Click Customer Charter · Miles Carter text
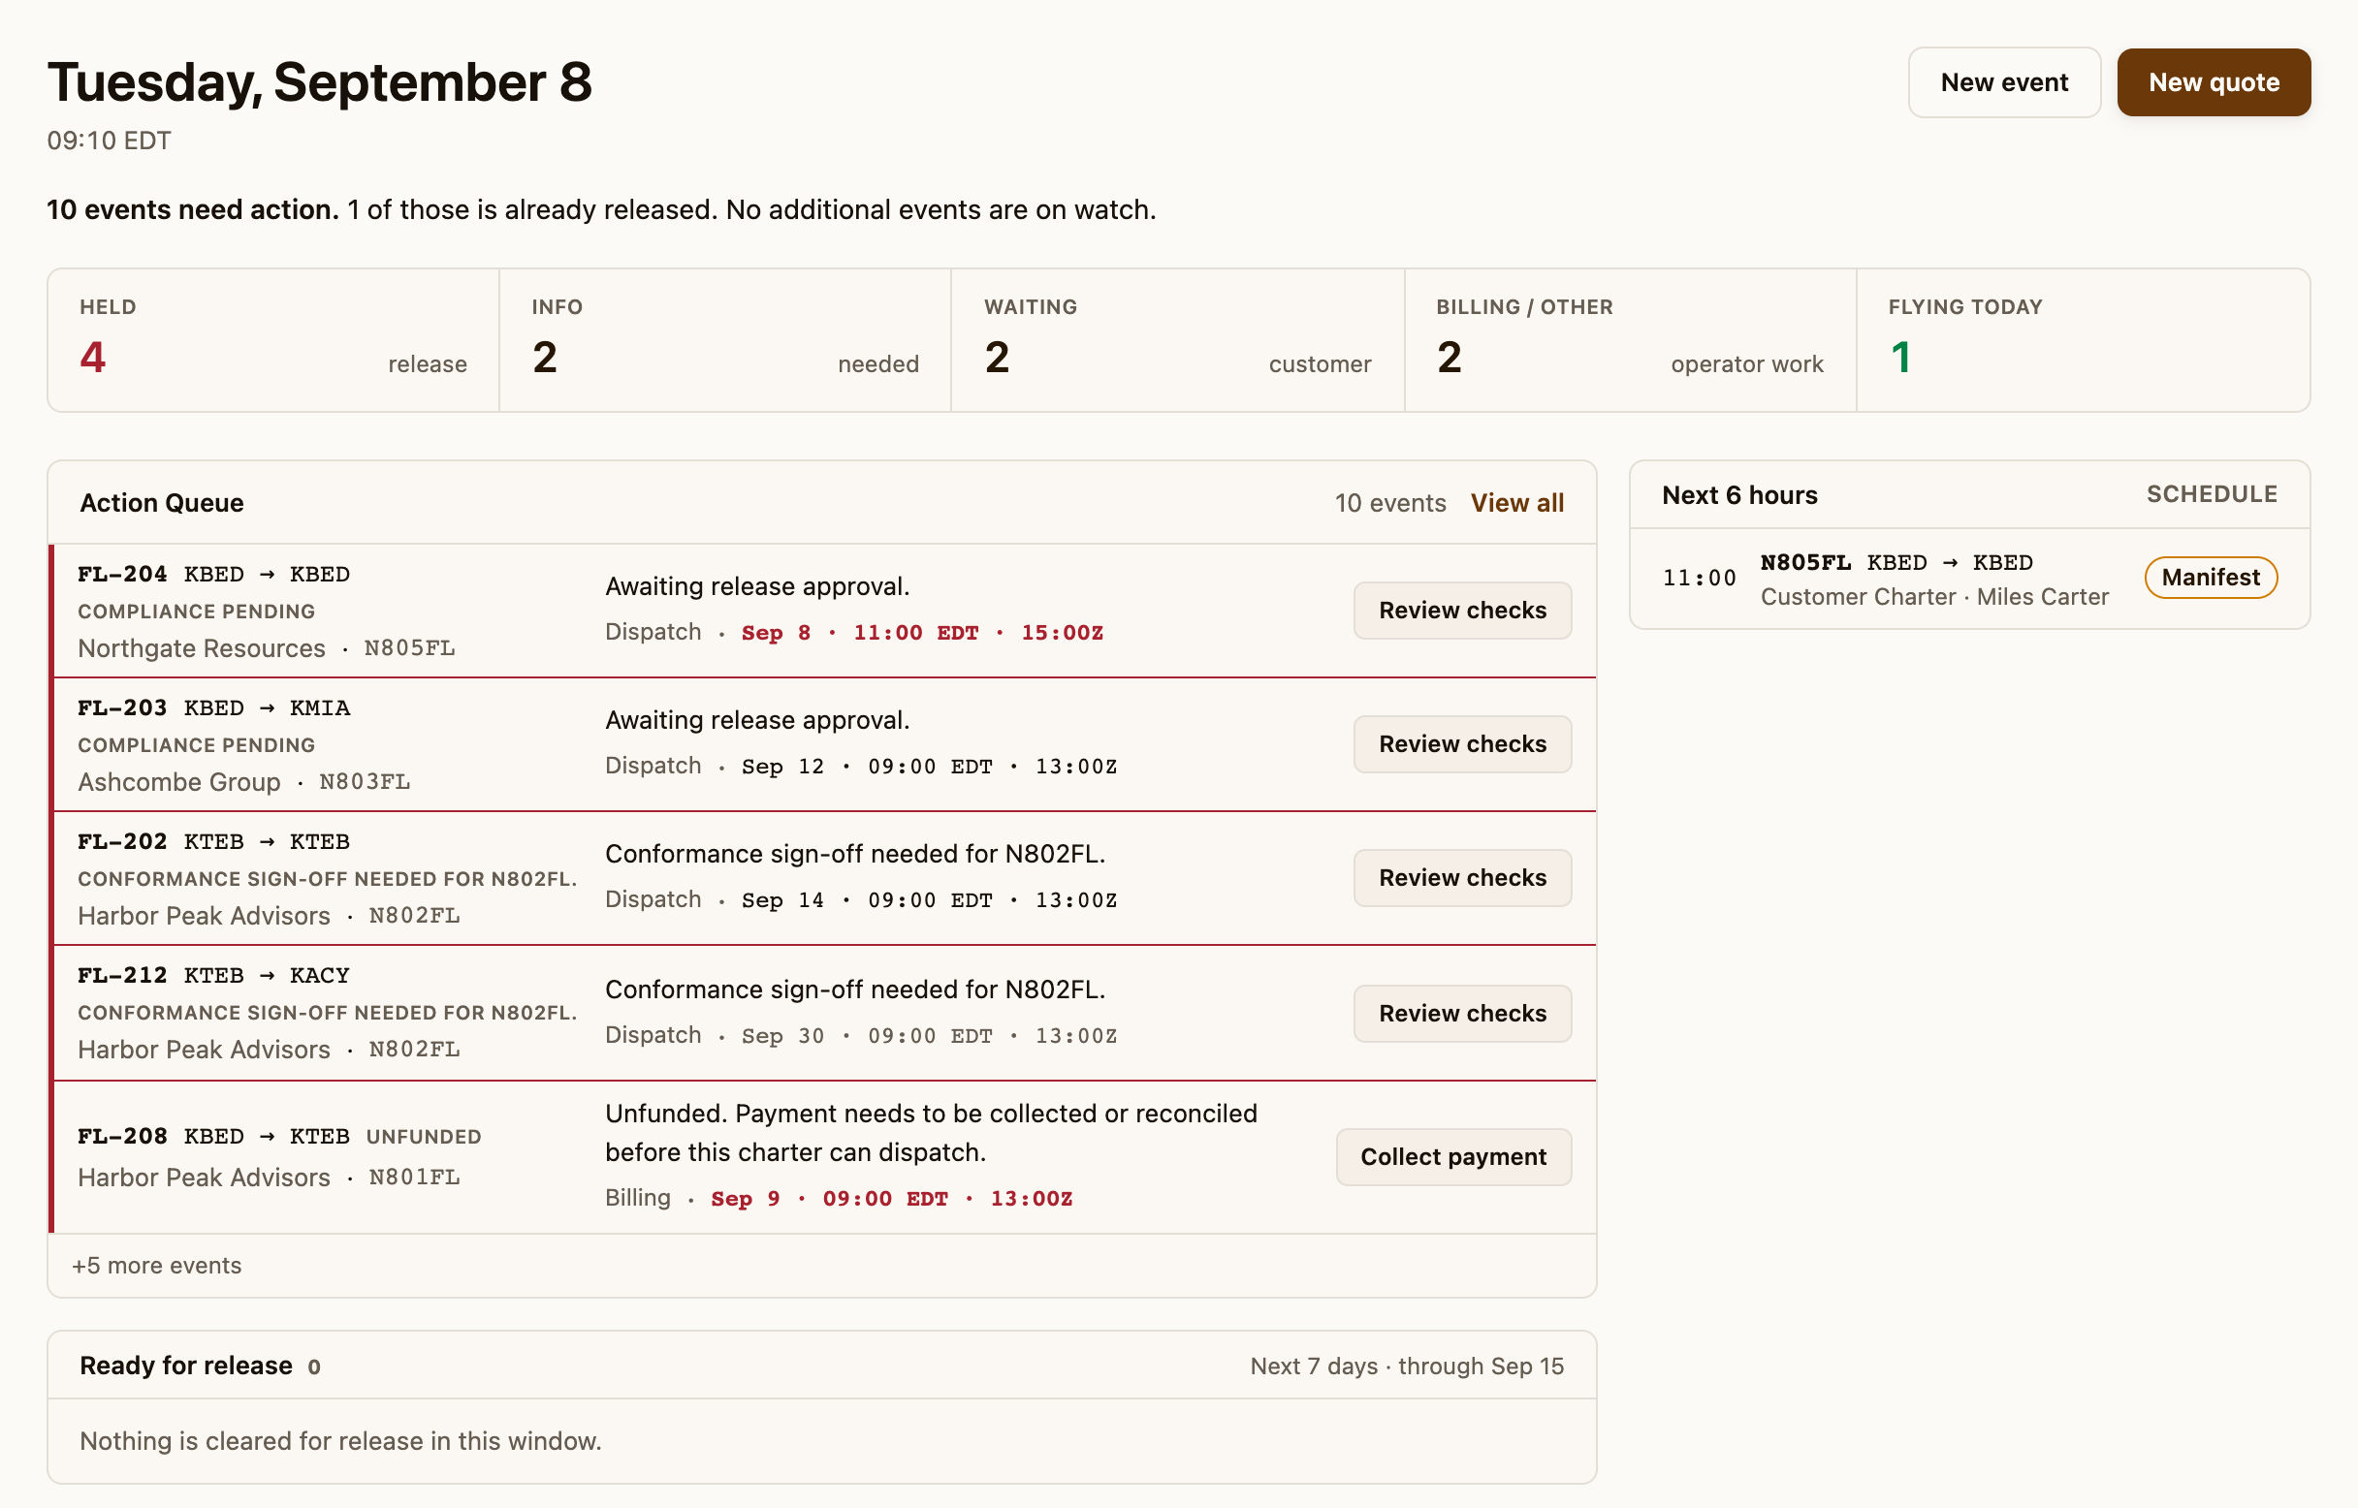Screen dimensions: 2358x1508 [1934, 596]
